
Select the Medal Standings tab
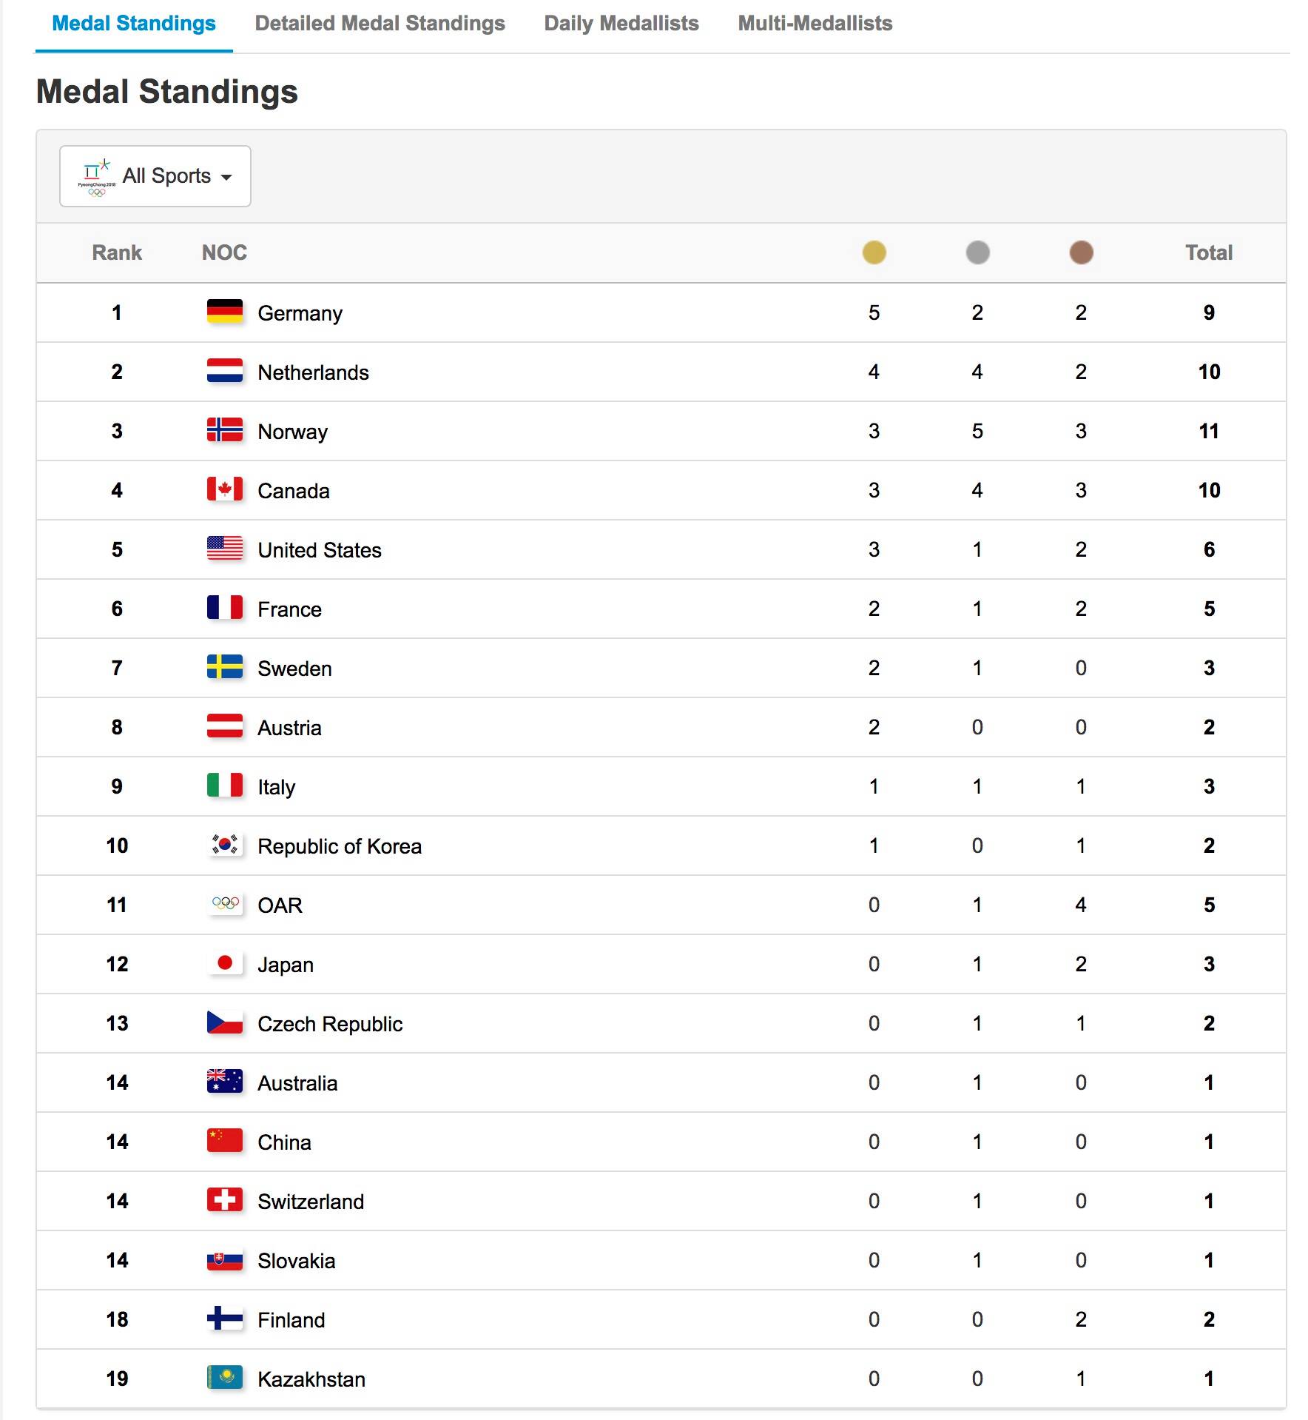click(134, 24)
